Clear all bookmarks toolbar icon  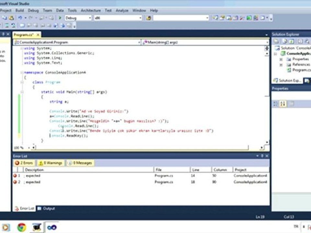pyautogui.click(x=69, y=25)
